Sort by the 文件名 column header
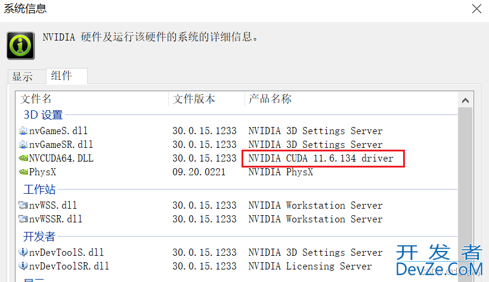 [x=36, y=99]
